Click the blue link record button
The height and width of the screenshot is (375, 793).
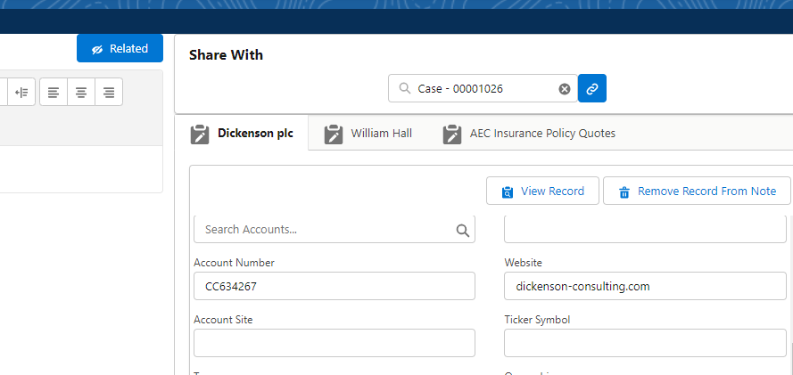(592, 88)
